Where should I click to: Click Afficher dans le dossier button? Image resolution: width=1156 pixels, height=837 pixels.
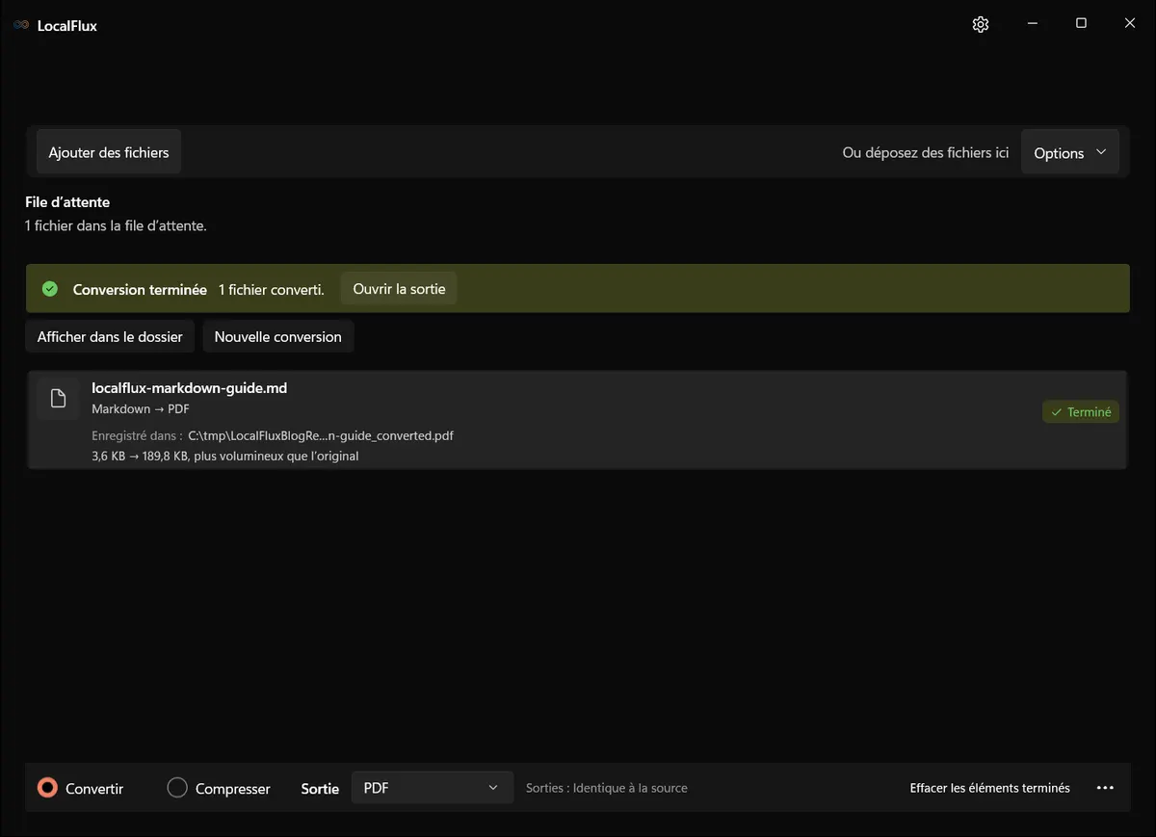[110, 337]
